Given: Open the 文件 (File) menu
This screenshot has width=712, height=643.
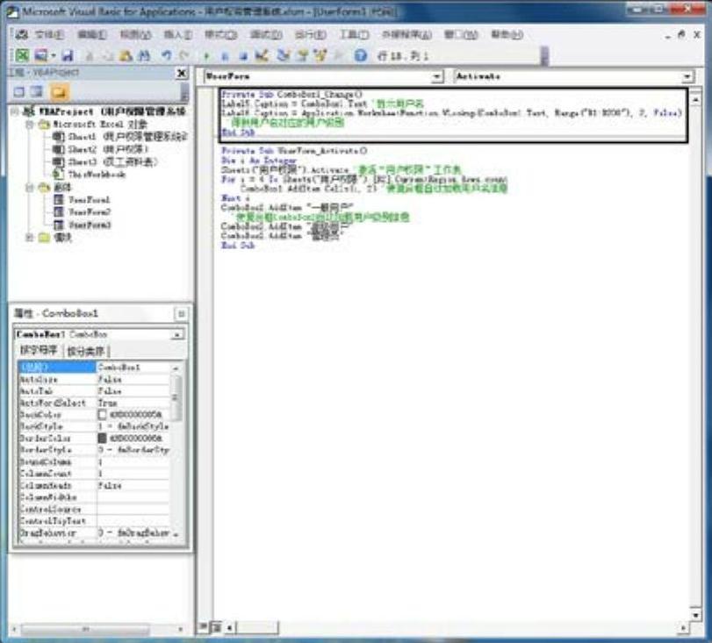Looking at the screenshot, I should tap(49, 34).
